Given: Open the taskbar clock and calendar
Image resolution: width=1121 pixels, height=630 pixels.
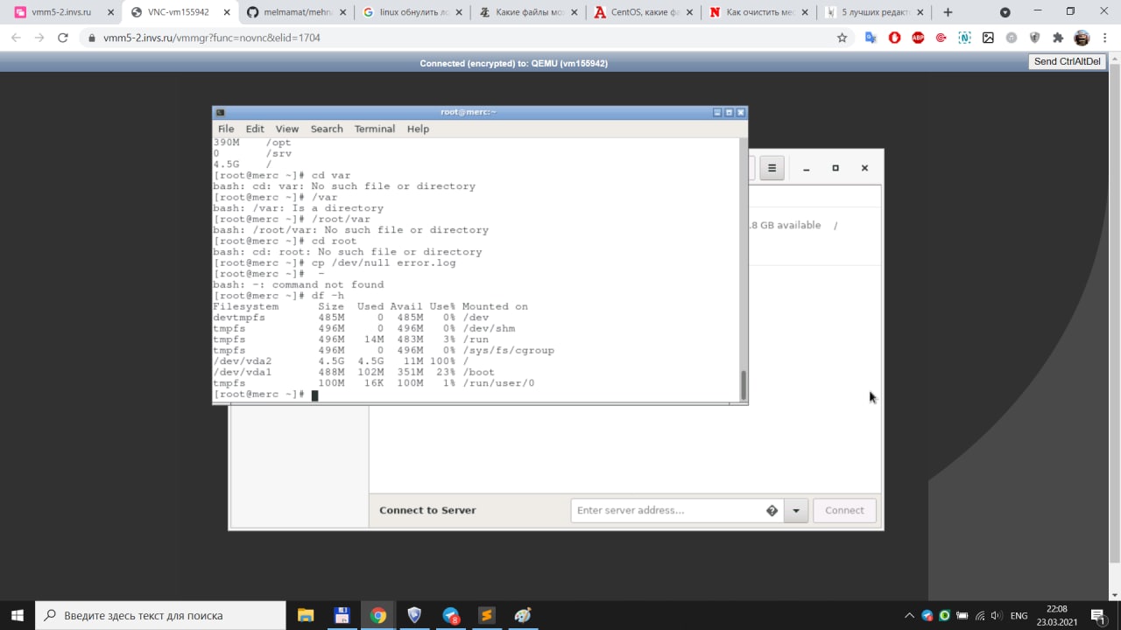Looking at the screenshot, I should click(1056, 615).
